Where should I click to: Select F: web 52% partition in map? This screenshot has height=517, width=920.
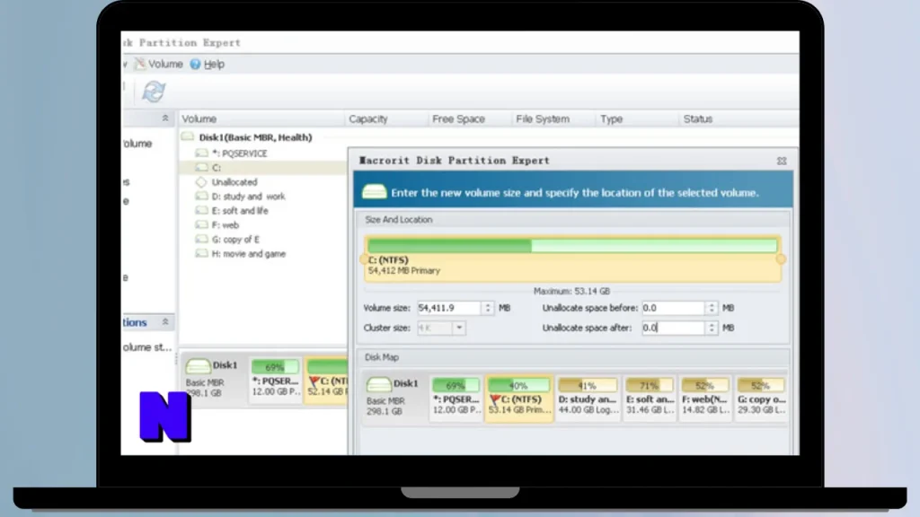pos(705,398)
